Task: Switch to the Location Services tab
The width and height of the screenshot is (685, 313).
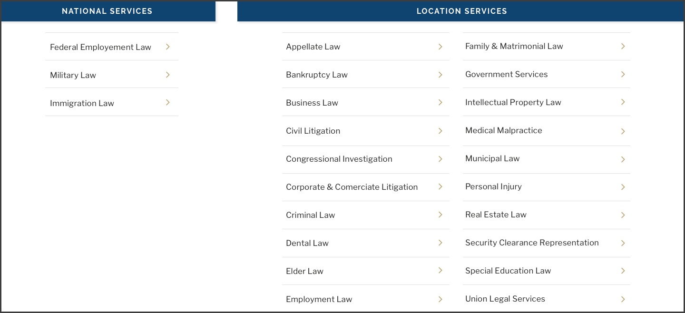Action: (461, 11)
